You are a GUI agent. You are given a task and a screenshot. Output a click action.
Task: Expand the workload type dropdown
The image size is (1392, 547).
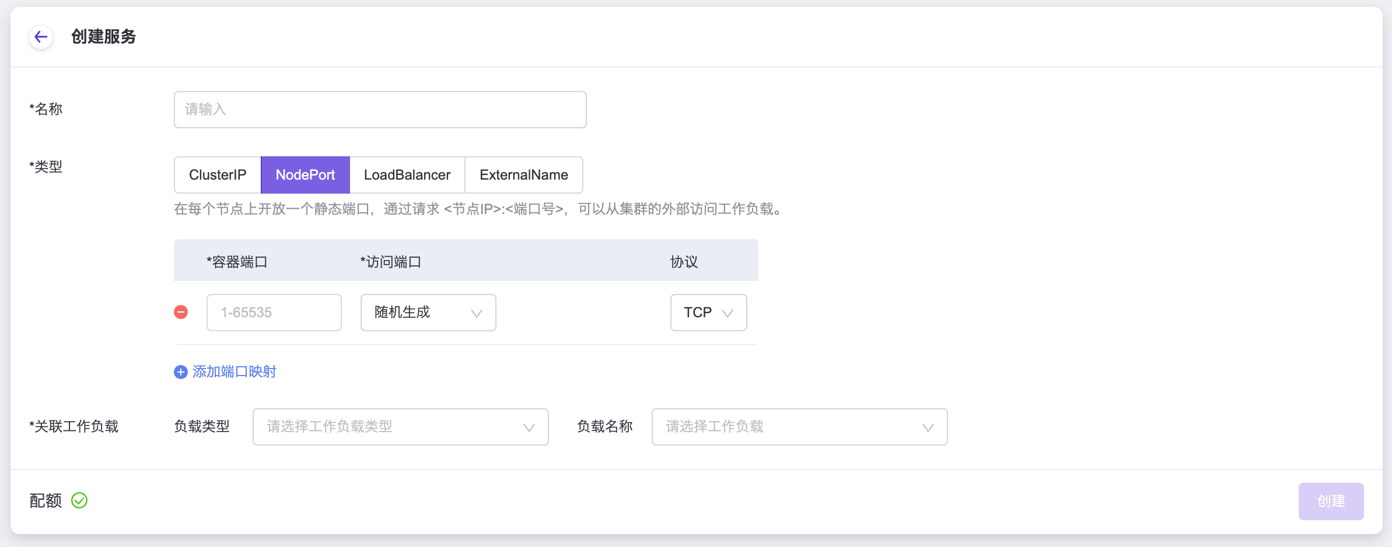400,427
